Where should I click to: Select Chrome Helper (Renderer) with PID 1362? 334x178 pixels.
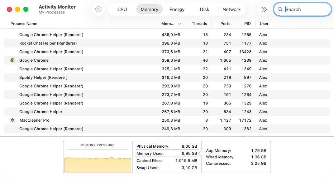pyautogui.click(x=167, y=129)
